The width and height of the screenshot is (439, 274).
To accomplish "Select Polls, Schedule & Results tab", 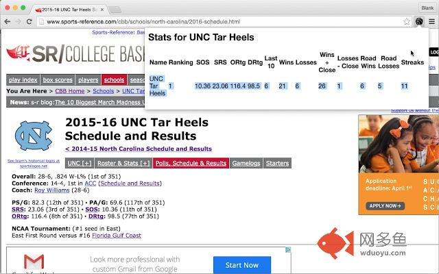I will 191,163.
